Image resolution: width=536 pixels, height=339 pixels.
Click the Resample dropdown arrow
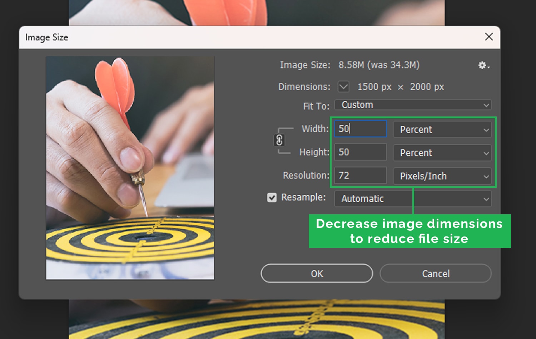(x=486, y=199)
